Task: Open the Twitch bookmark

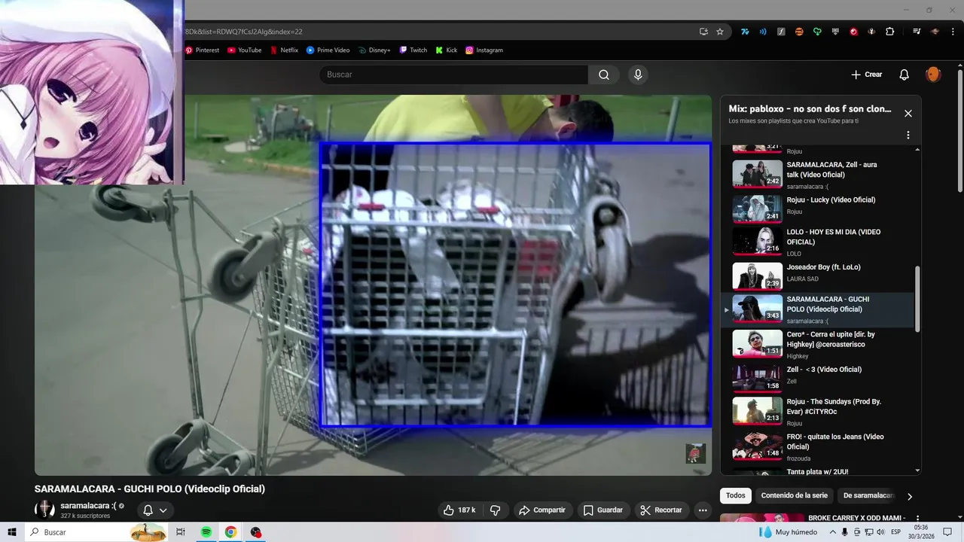Action: pos(413,50)
